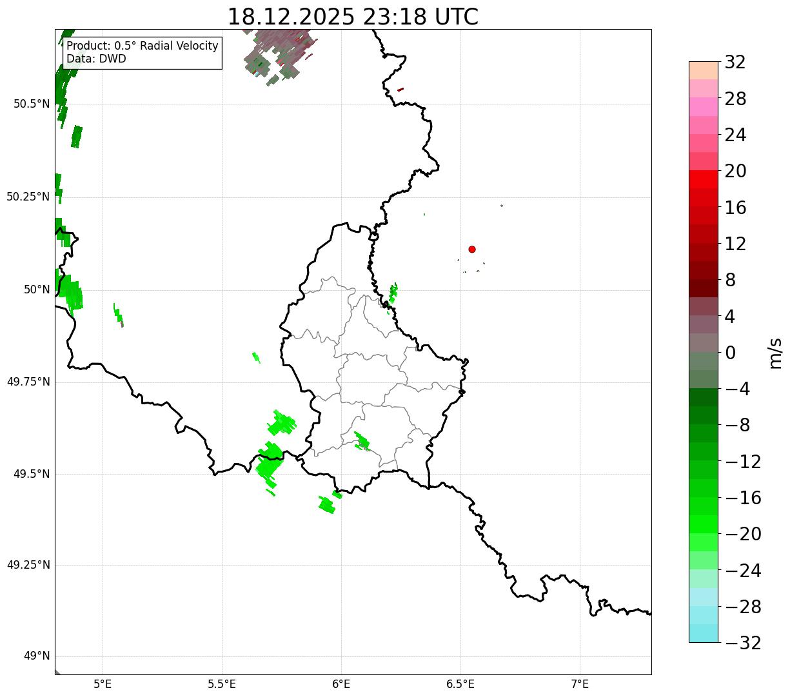Click the 50.25°N latitude label
This screenshot has width=790, height=697.
click(28, 197)
